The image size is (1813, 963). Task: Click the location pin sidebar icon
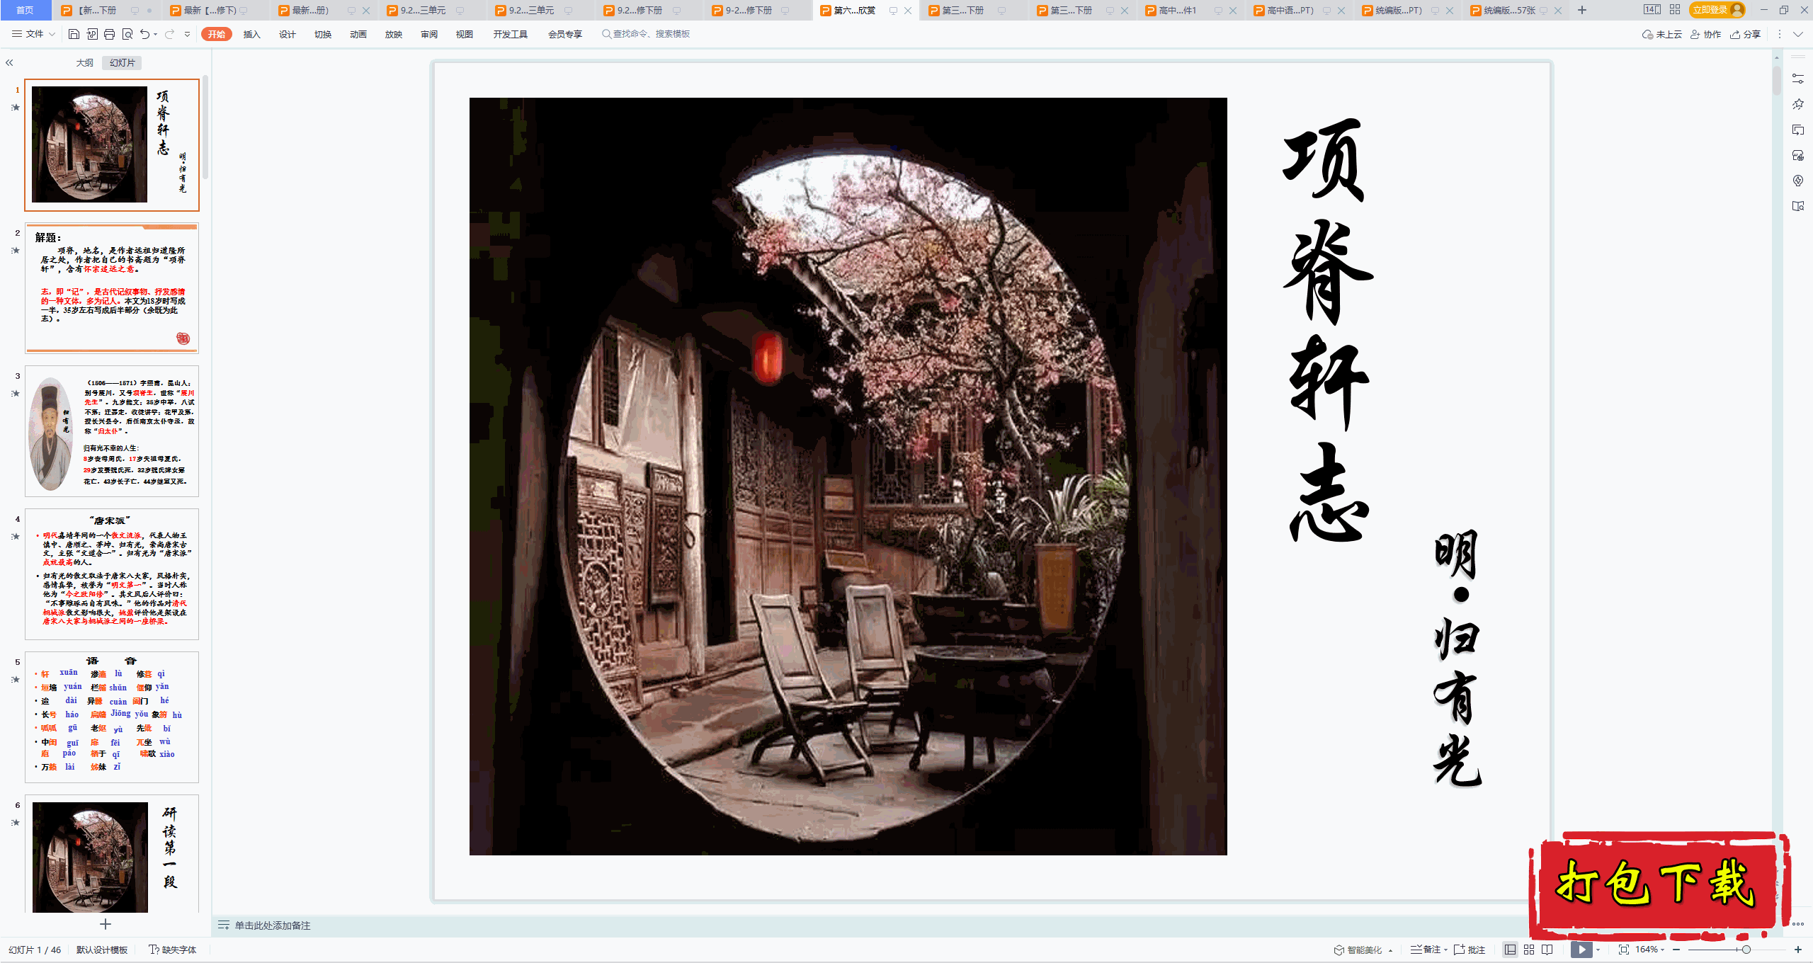click(x=1798, y=181)
